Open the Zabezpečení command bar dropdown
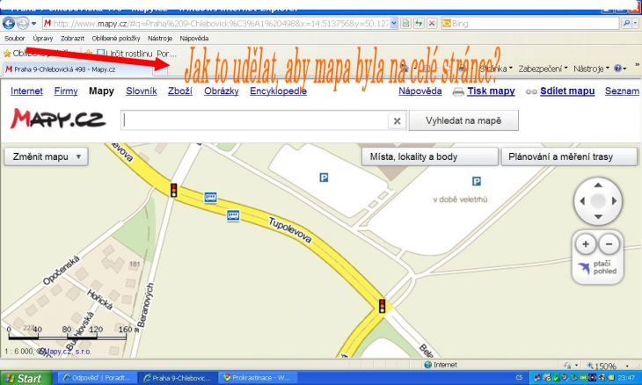This screenshot has height=385, width=642. pos(543,69)
